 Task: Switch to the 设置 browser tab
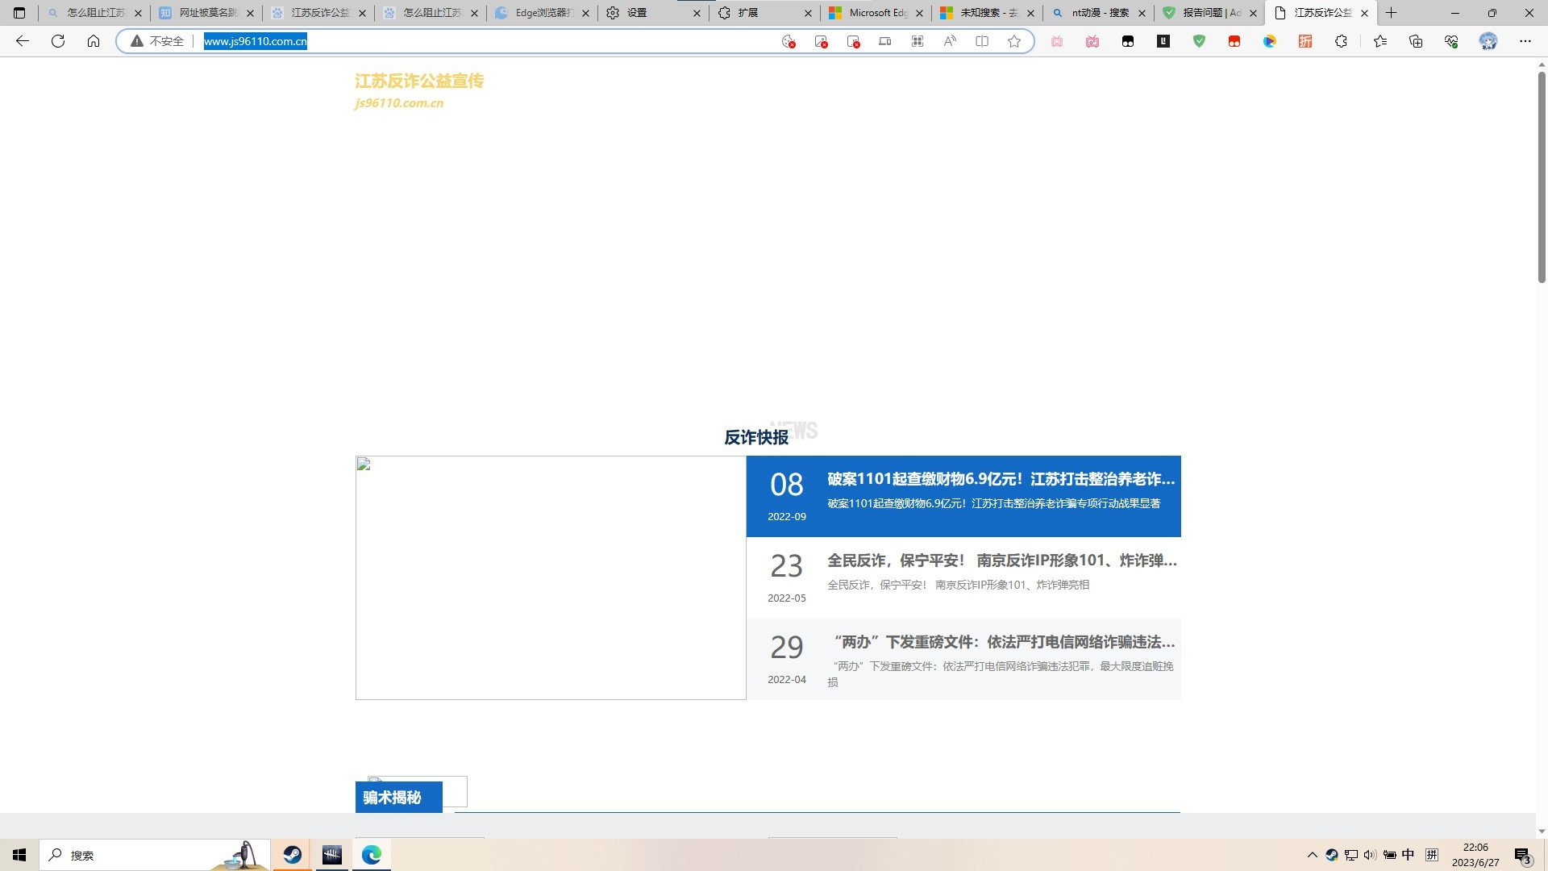click(x=637, y=13)
